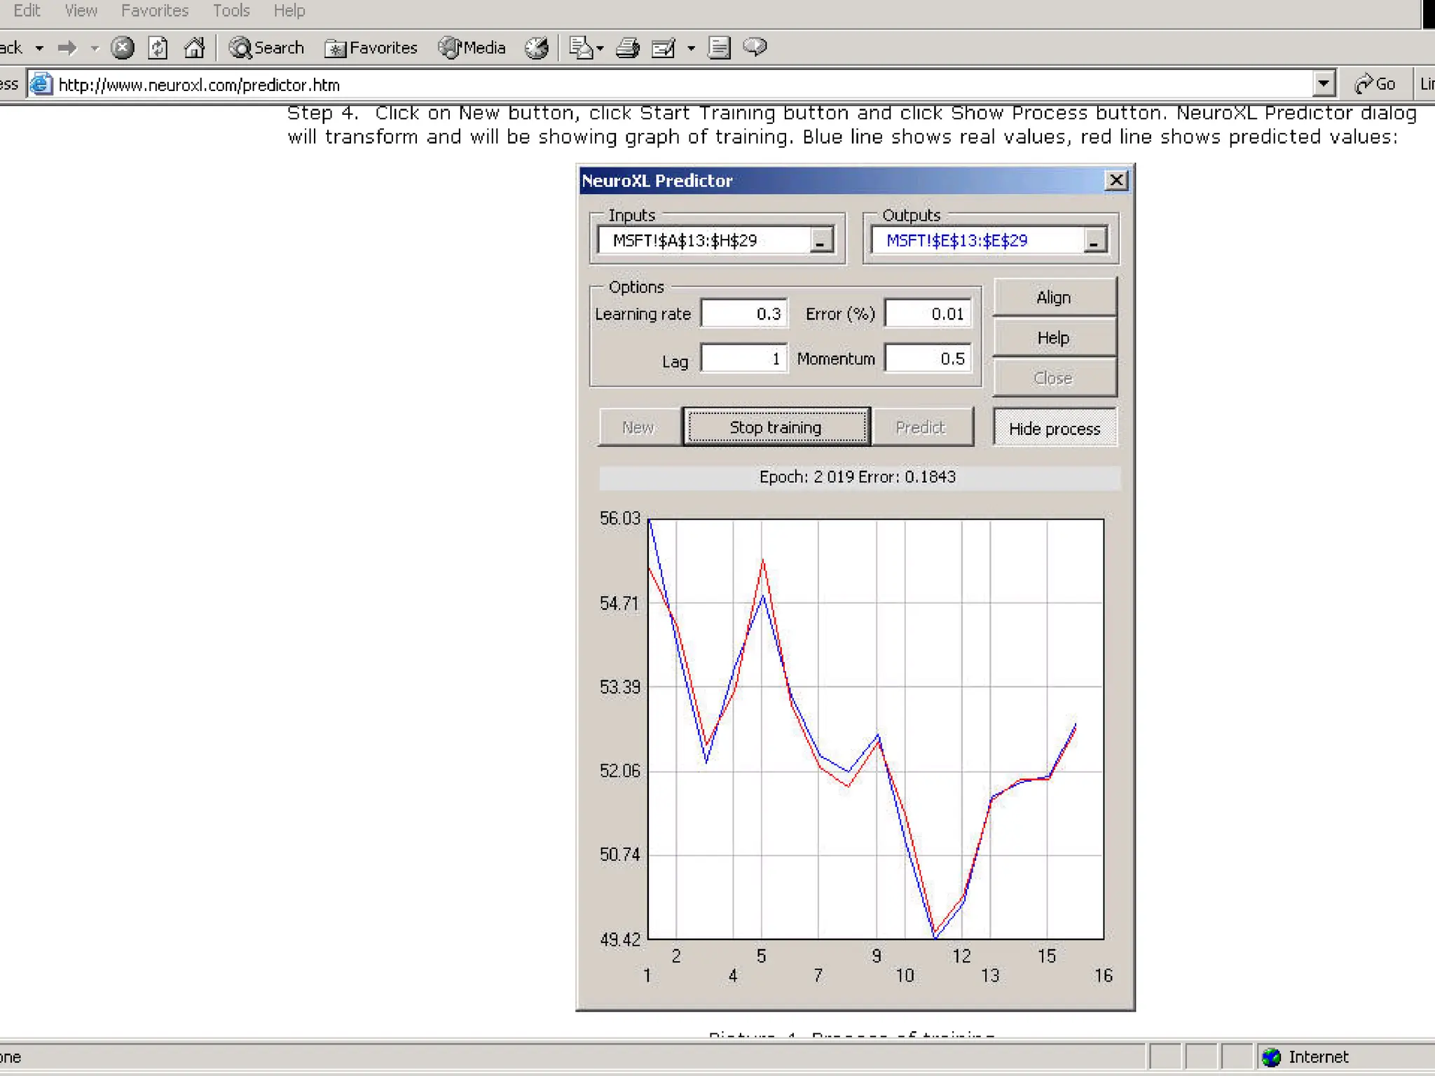1435x1076 pixels.
Task: Click the Refresh page icon
Action: point(158,48)
